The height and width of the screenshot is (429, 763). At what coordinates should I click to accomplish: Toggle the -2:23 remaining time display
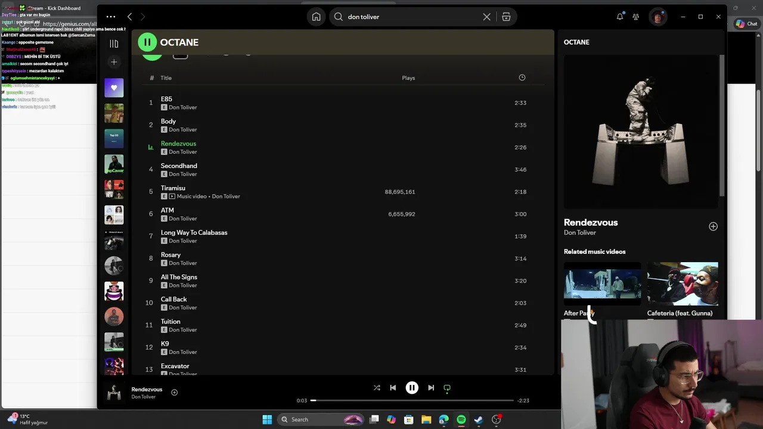[x=523, y=400]
